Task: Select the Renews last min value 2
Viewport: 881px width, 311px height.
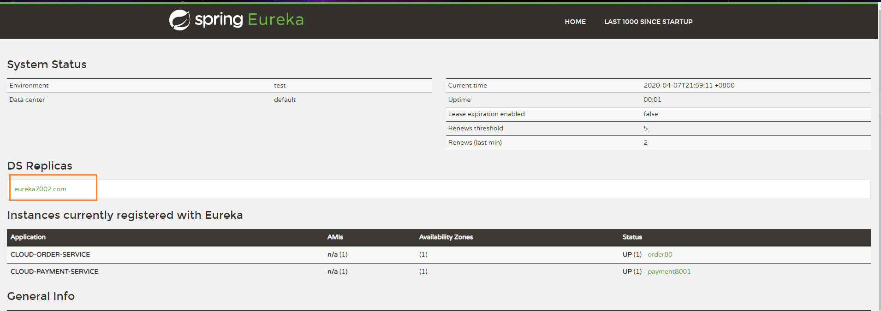Action: 646,142
